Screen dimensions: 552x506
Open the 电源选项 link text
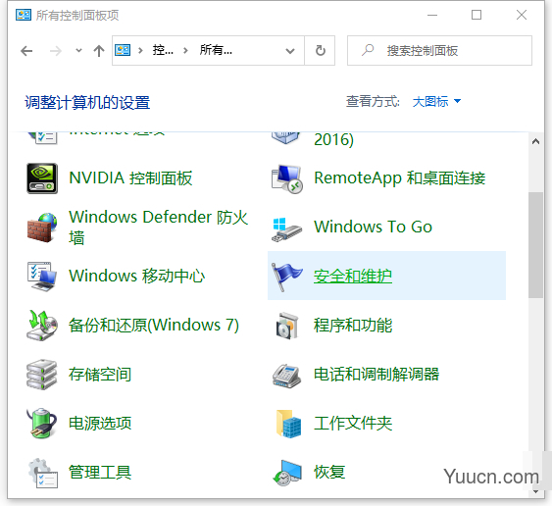(100, 424)
